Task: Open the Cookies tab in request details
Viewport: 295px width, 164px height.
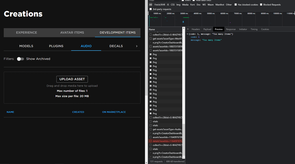Action: click(265, 29)
